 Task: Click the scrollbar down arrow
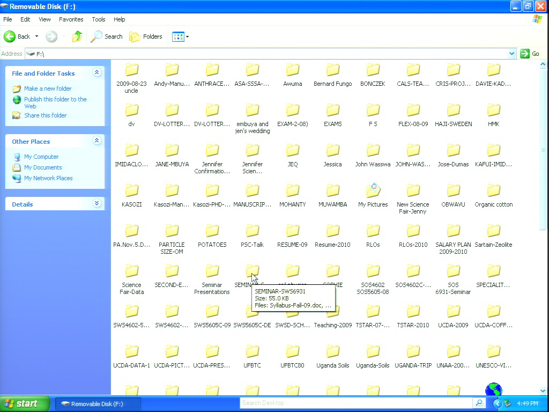[x=543, y=391]
